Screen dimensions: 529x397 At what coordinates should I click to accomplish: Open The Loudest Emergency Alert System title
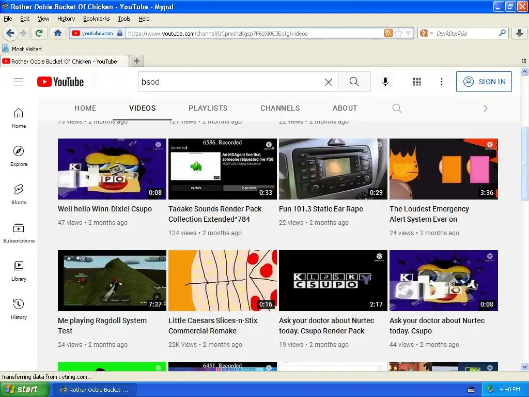(x=429, y=214)
